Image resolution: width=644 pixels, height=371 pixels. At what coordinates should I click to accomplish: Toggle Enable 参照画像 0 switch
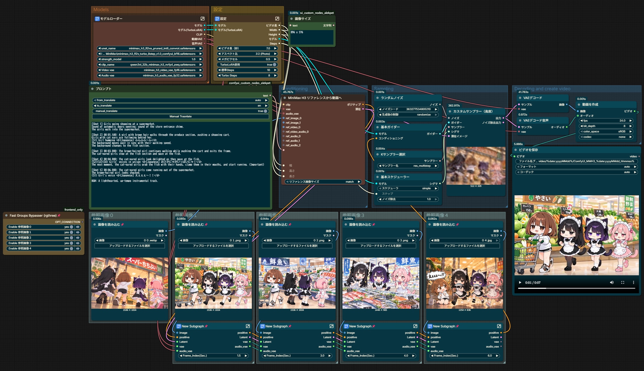coord(71,227)
